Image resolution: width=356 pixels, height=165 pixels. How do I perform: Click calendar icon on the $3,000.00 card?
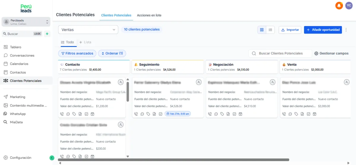click(314, 114)
